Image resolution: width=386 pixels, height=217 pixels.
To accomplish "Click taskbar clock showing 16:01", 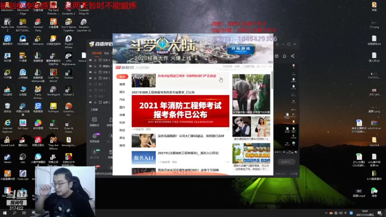I will [365, 213].
